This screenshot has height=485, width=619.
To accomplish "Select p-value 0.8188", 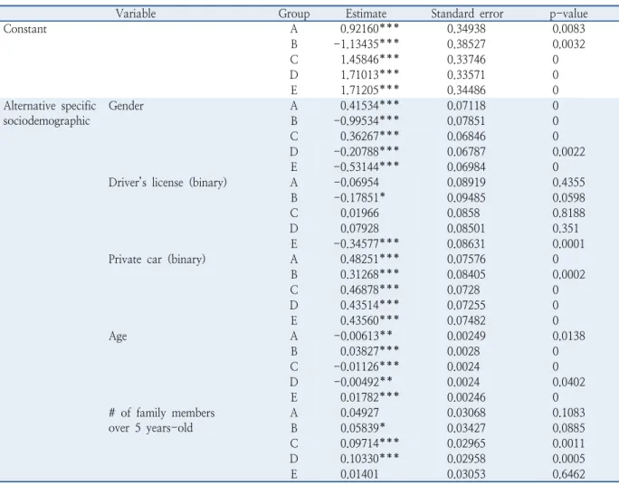I will (568, 214).
